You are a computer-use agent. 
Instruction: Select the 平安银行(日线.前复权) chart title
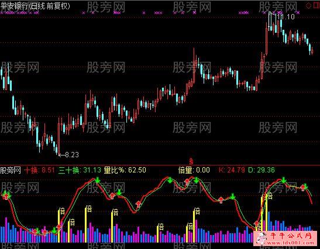(x=35, y=6)
